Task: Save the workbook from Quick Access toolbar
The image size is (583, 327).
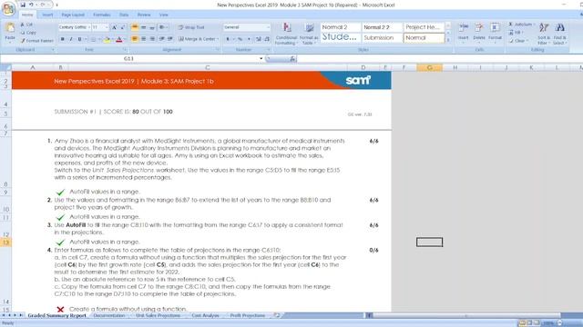Action: [x=23, y=5]
